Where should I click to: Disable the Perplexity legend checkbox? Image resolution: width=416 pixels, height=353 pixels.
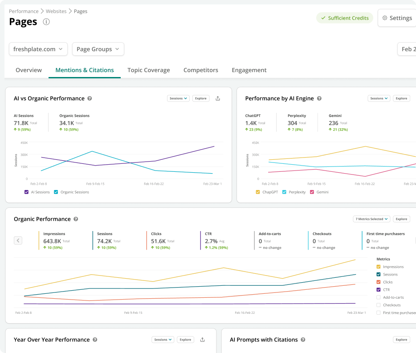[x=284, y=192]
